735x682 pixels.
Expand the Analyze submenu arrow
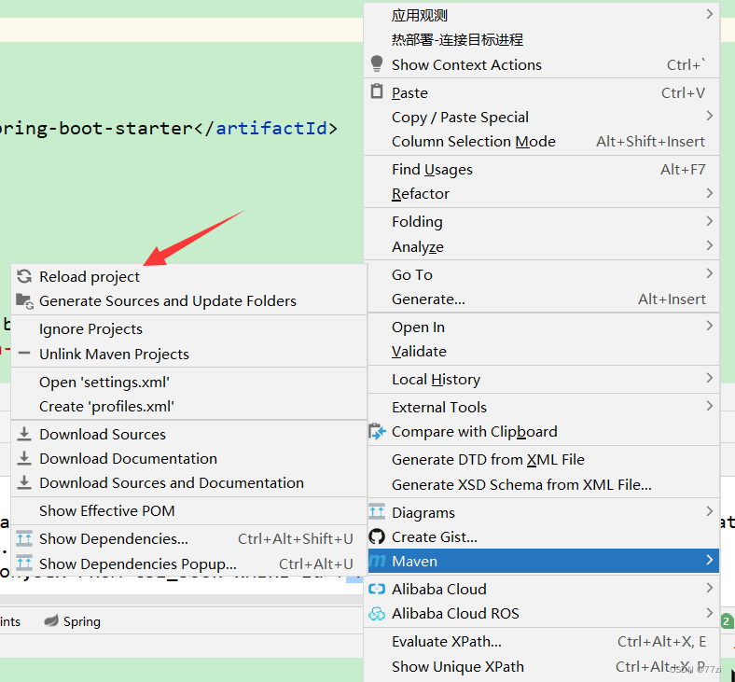click(x=709, y=245)
